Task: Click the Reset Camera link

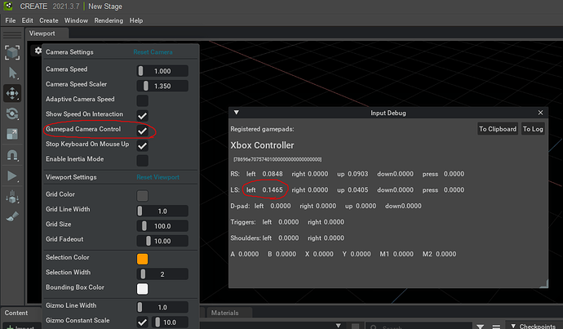Action: (x=153, y=52)
